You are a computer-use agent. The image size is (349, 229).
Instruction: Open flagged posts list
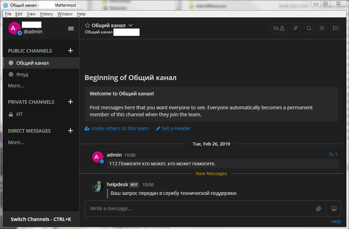point(335,29)
